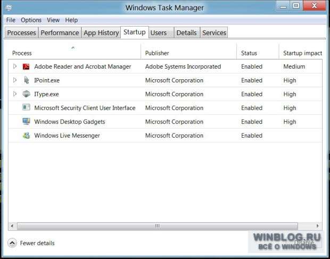
Task: Select the Windows Live Messenger entry
Action: [x=67, y=136]
